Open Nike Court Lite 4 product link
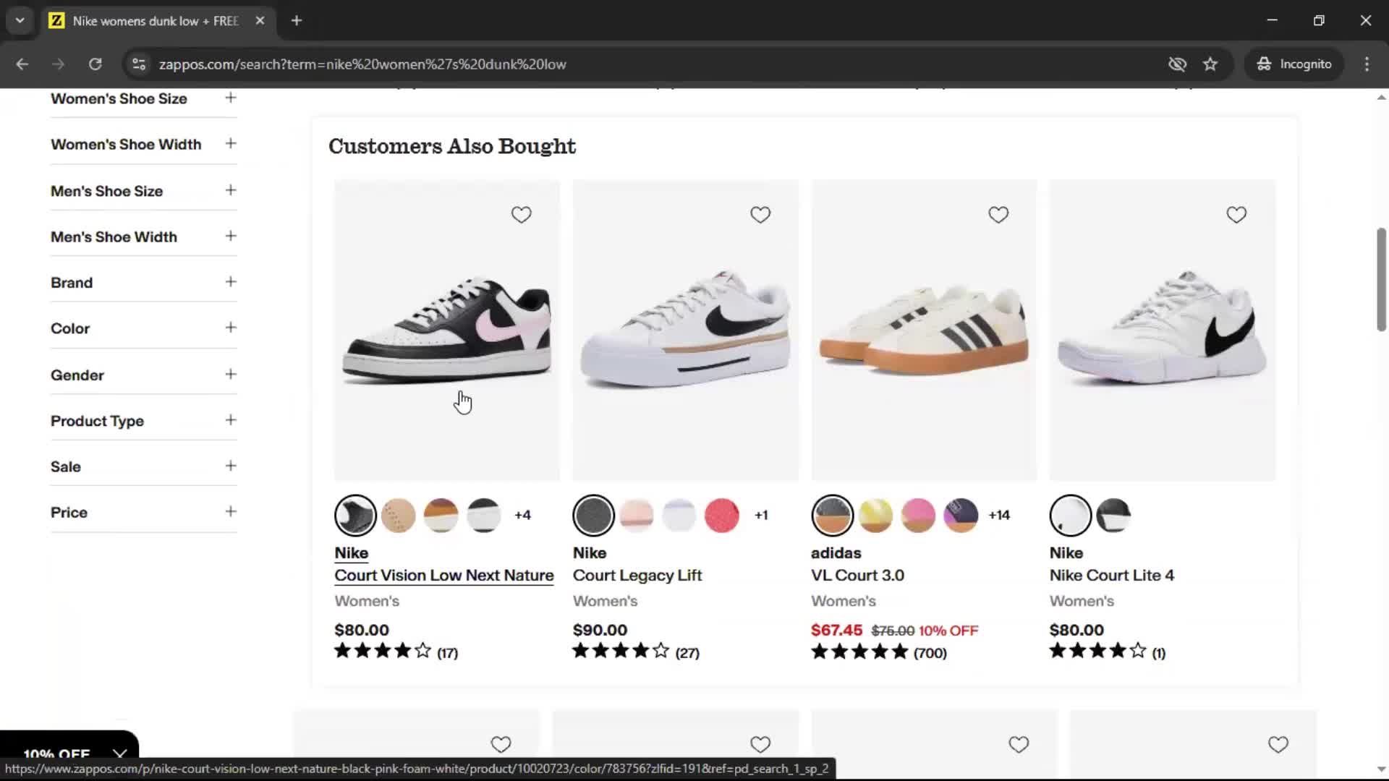The height and width of the screenshot is (781, 1389). 1111,576
